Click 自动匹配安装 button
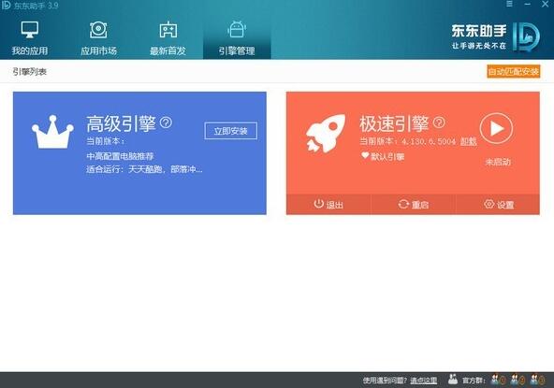This screenshot has width=554, height=388. (514, 72)
